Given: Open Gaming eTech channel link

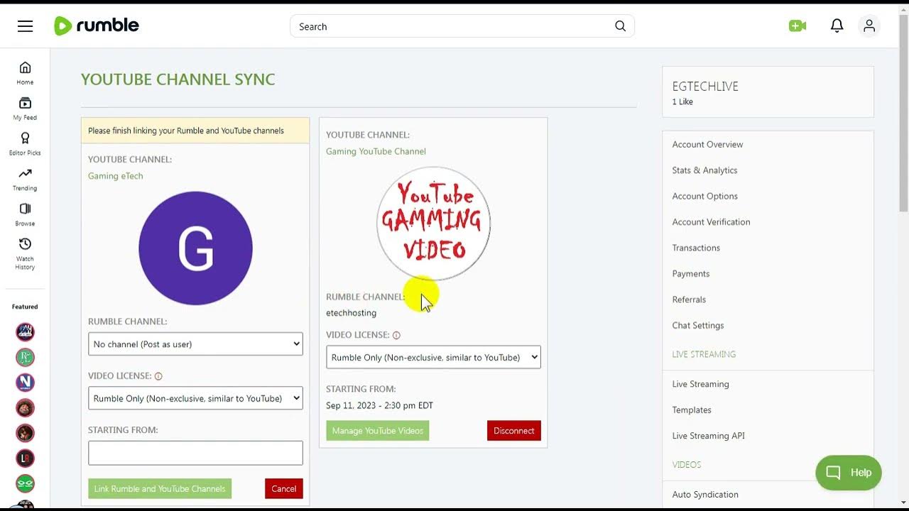Looking at the screenshot, I should tap(116, 176).
